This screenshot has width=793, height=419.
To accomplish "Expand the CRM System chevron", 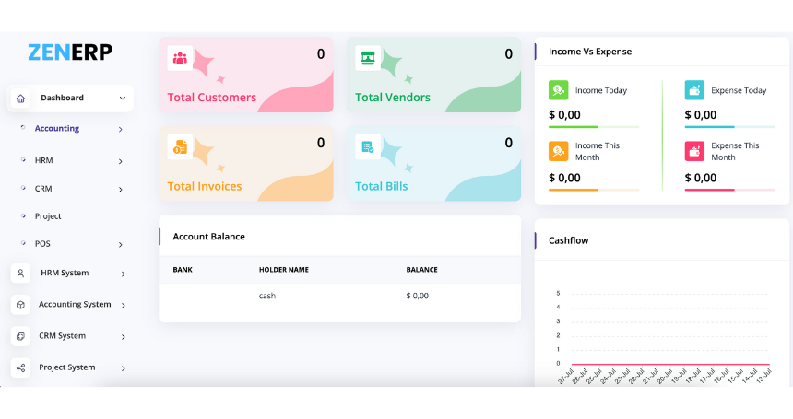I will pos(123,337).
